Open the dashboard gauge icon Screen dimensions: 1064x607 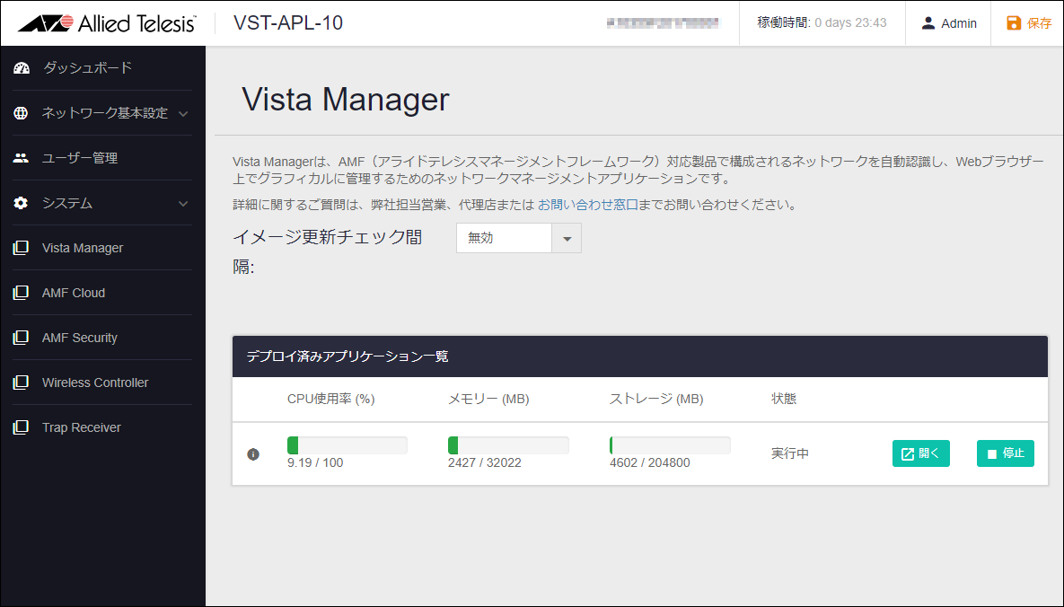[21, 68]
